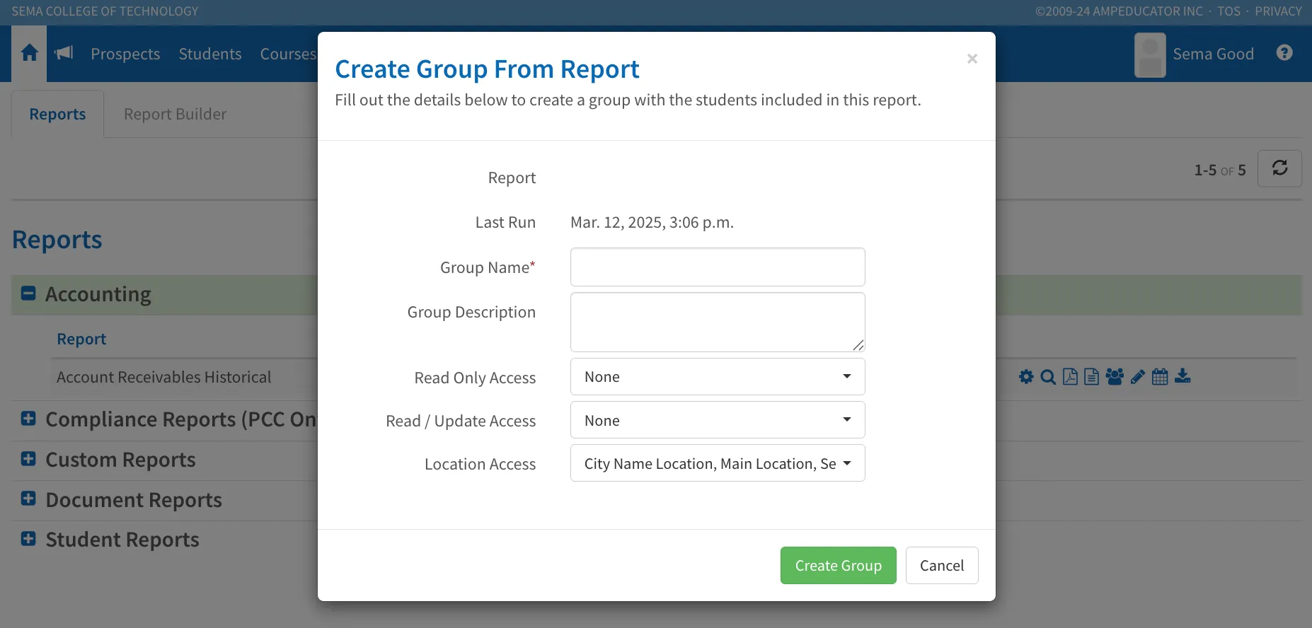Switch to the Reports tab
Screen dimensions: 1312x628
pos(57,114)
